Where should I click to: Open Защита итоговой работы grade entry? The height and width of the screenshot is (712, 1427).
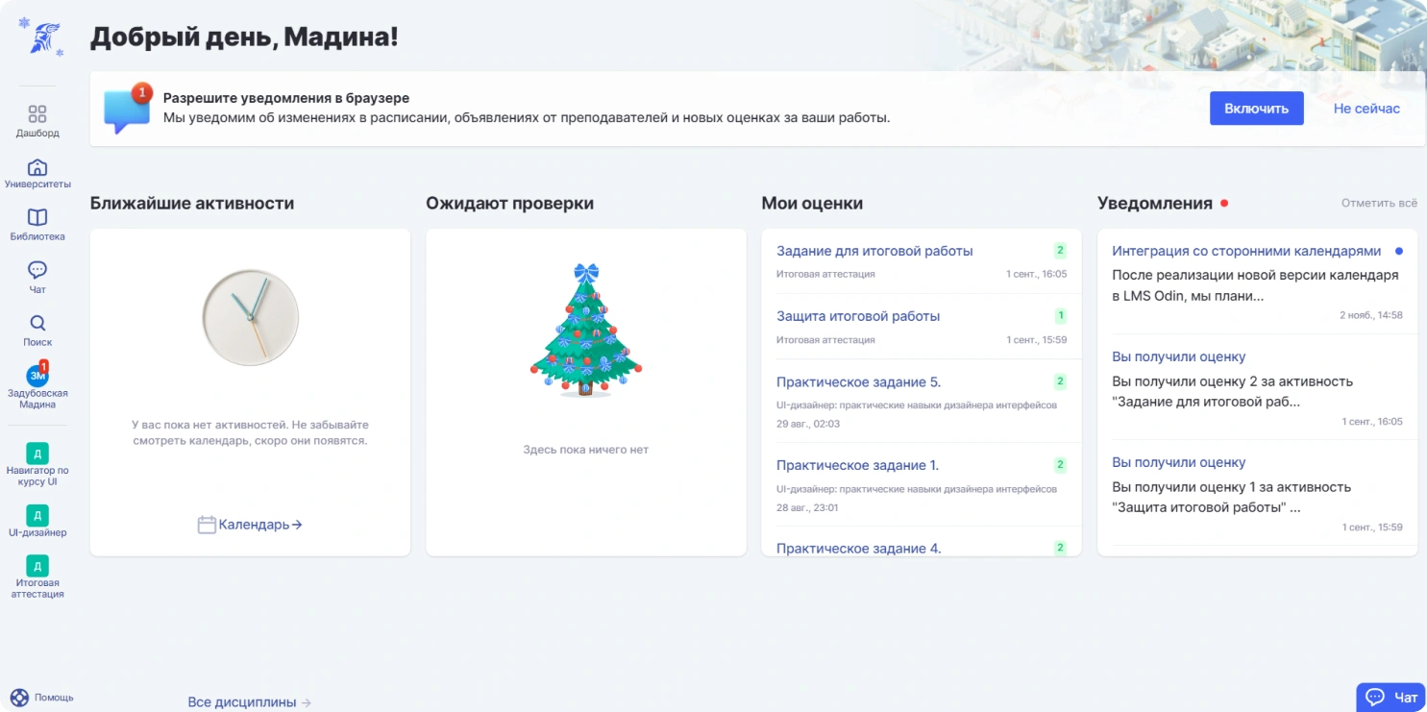[x=858, y=316]
